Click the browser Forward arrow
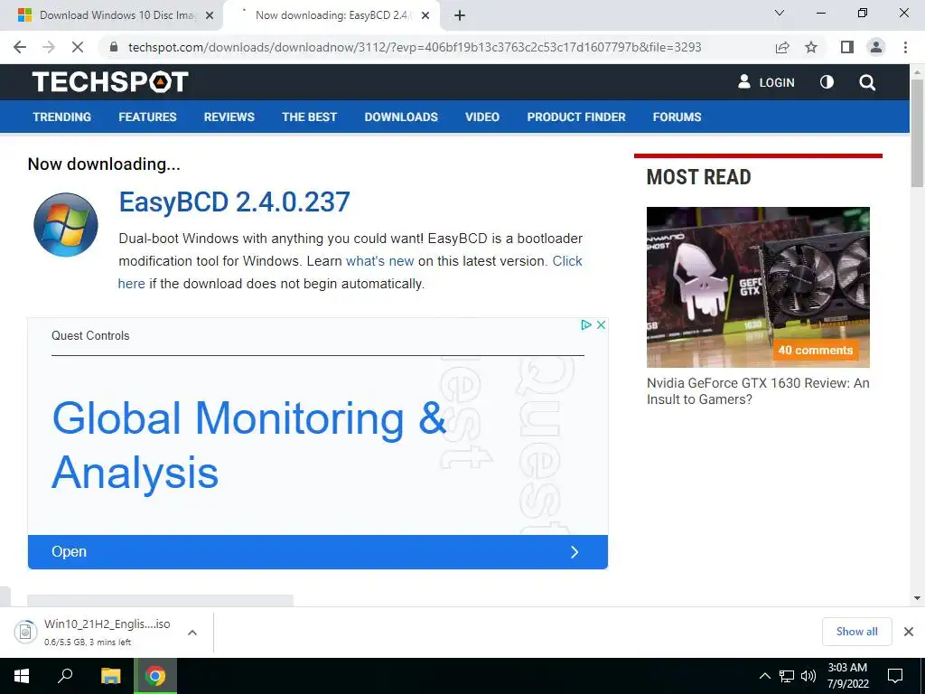Screen dimensions: 925x694 coord(49,47)
